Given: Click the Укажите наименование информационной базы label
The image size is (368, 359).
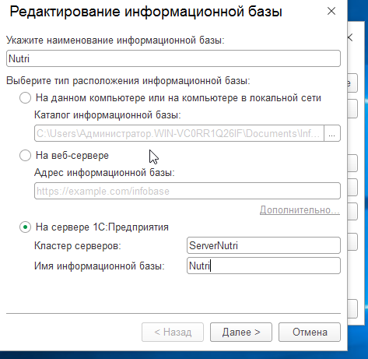Looking at the screenshot, I should point(115,40).
